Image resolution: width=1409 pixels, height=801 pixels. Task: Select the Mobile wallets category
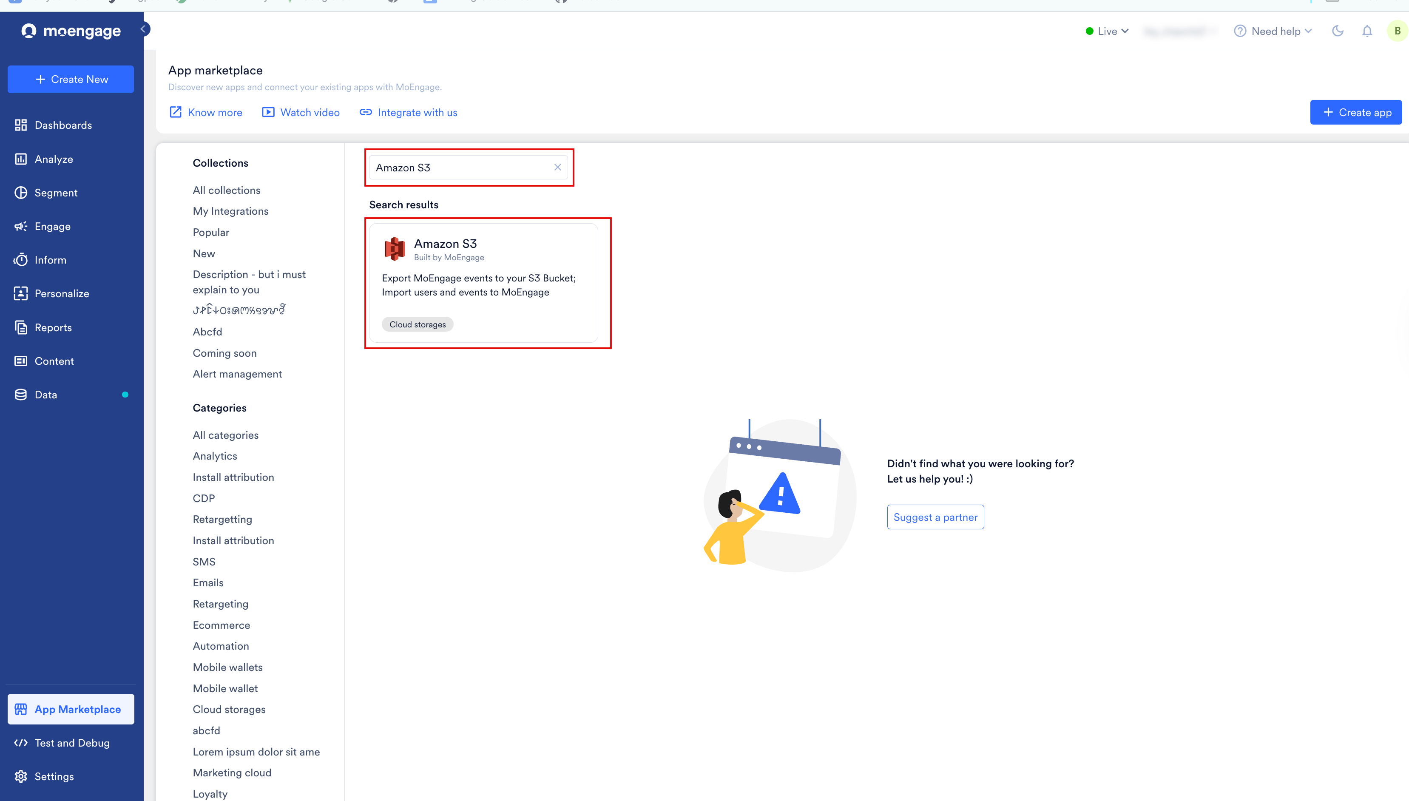228,667
